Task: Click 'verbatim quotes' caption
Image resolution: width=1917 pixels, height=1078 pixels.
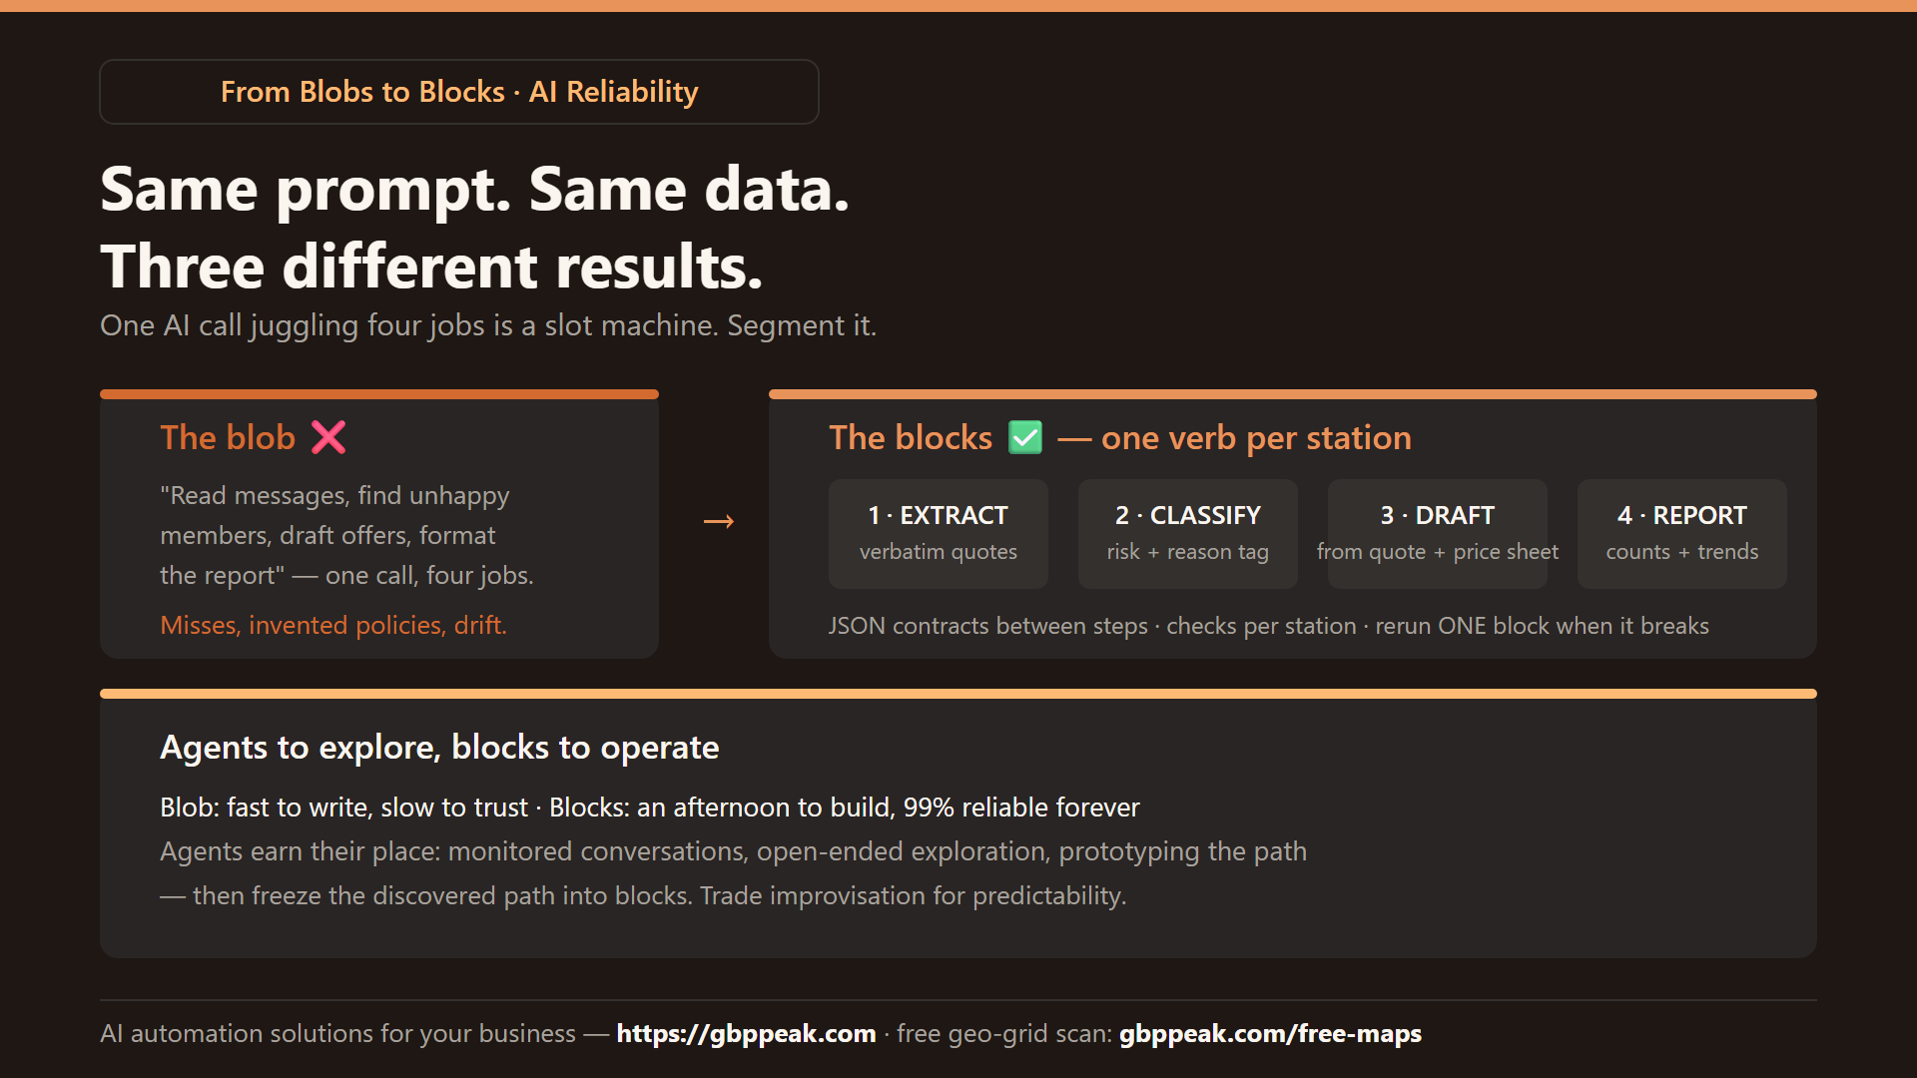Action: [939, 552]
